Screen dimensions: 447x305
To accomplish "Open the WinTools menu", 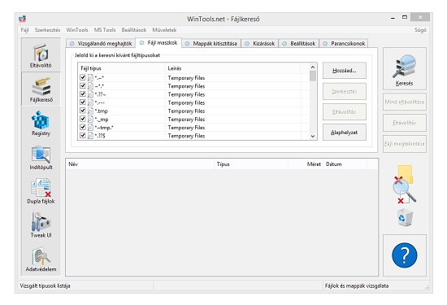I will (77, 30).
